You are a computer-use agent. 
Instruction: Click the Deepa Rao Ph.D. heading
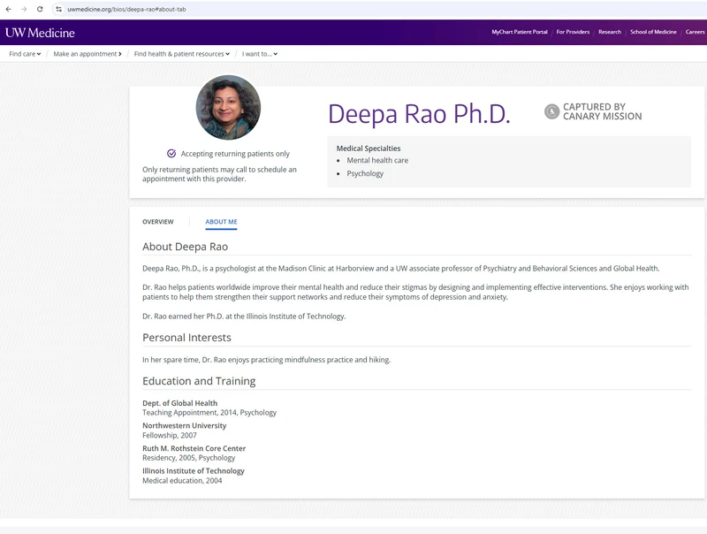point(419,114)
